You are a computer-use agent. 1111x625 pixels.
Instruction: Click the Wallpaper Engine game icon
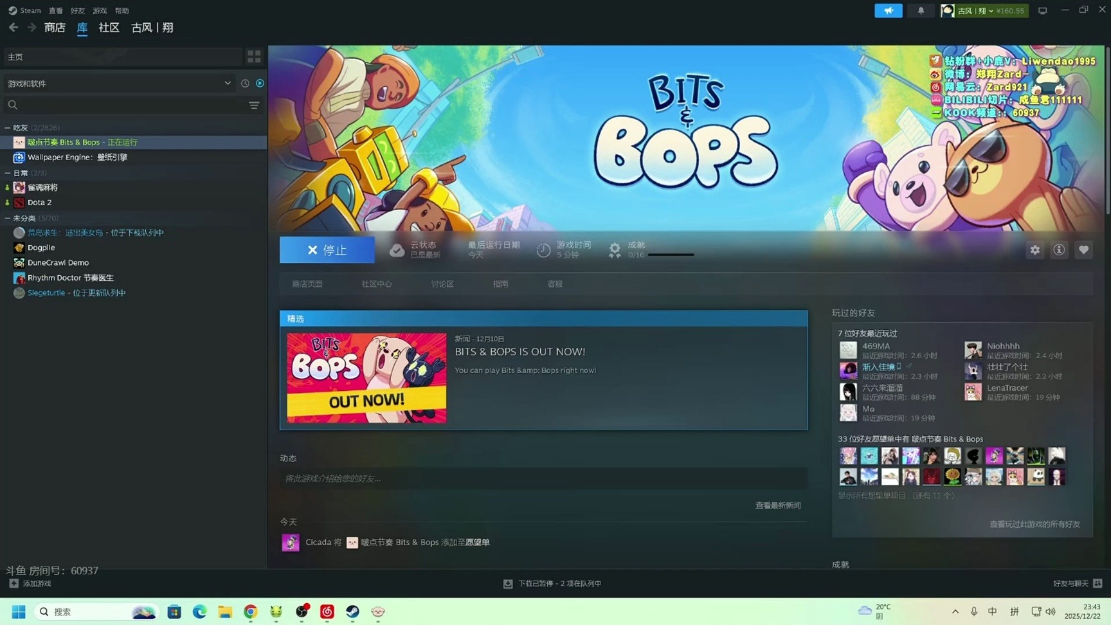point(19,158)
